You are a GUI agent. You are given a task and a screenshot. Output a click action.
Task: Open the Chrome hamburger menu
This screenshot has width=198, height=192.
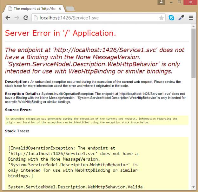[x=191, y=18]
